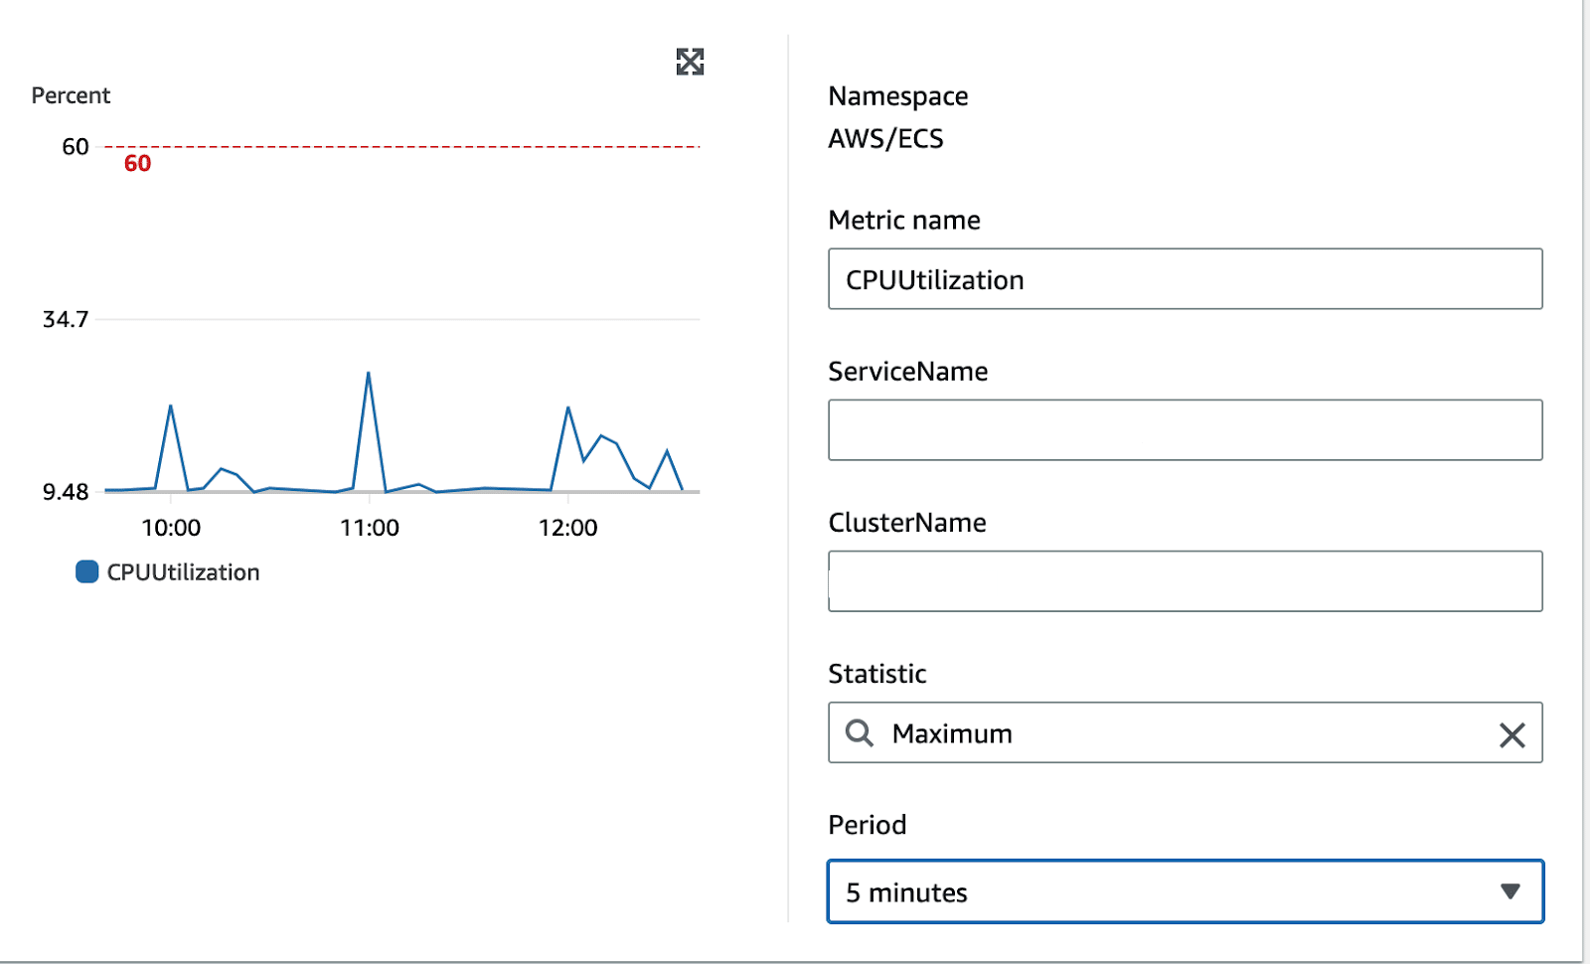Click the 12:00 time axis label
This screenshot has height=964, width=1590.
[x=567, y=528]
